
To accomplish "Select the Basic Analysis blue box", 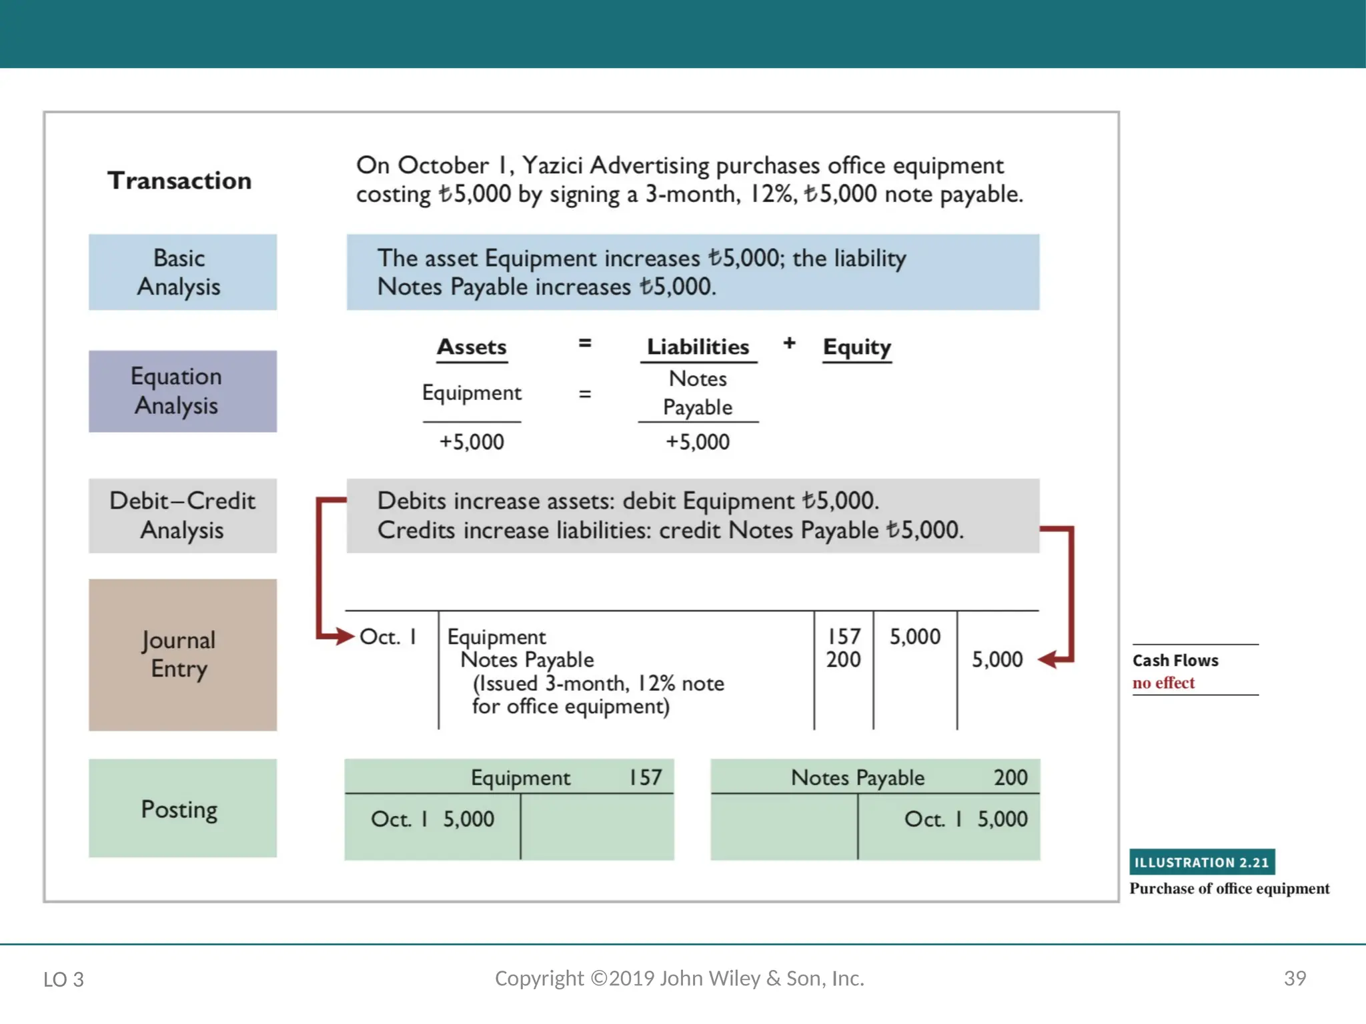I will coord(182,272).
